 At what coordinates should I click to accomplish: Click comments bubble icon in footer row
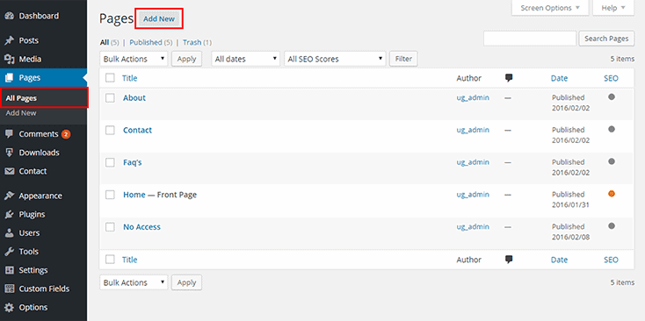509,260
